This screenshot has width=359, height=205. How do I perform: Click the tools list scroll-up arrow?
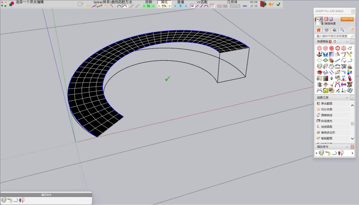pos(352,105)
